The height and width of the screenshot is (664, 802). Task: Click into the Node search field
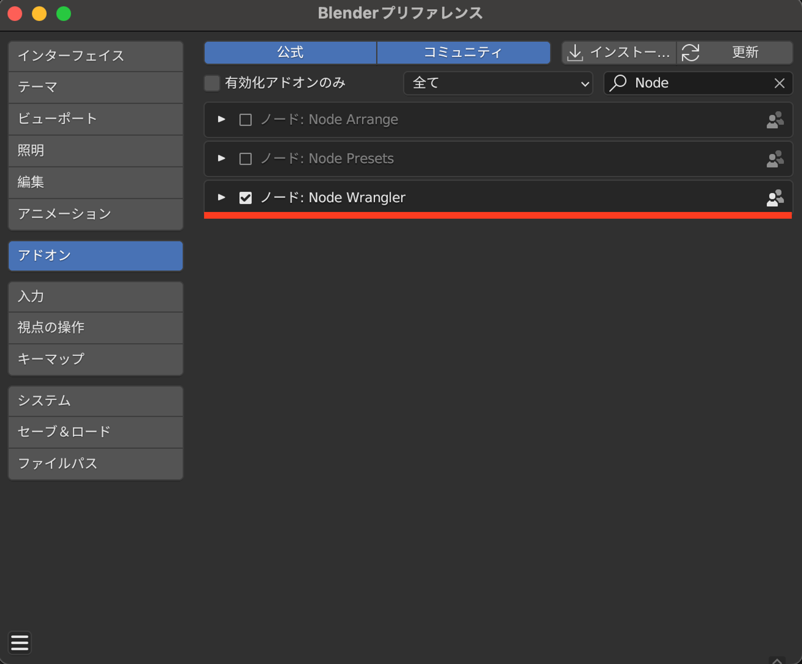pyautogui.click(x=698, y=83)
